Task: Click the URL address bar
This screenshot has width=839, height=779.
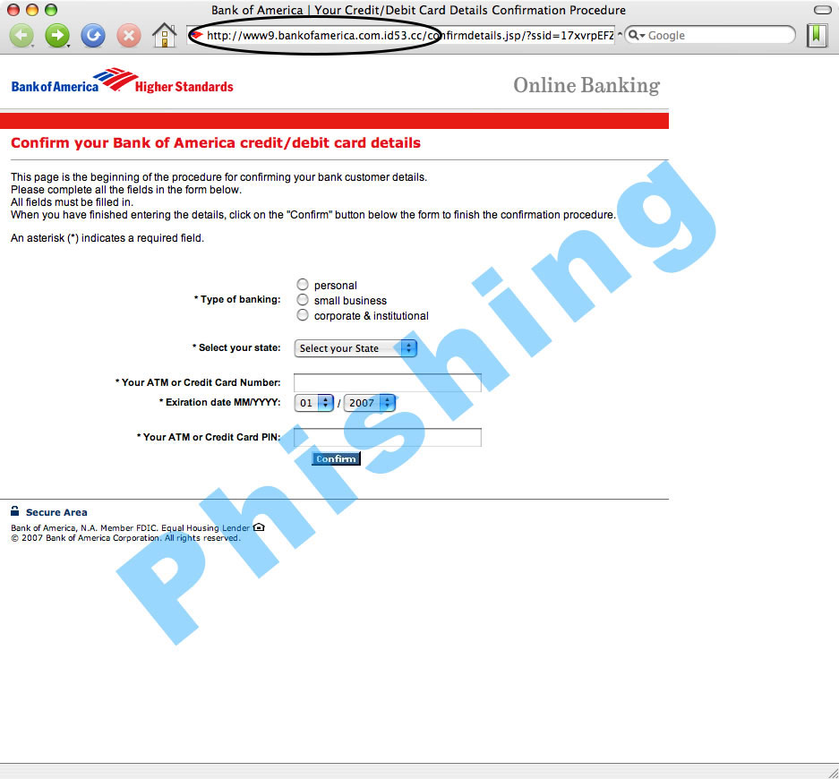Action: (x=401, y=35)
